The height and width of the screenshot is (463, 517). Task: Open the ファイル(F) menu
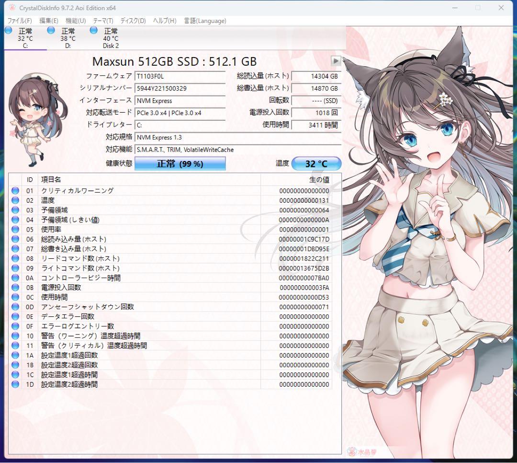[x=19, y=21]
